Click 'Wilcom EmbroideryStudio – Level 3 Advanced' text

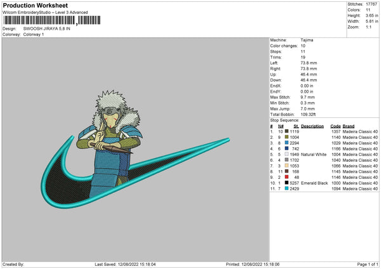45,13
